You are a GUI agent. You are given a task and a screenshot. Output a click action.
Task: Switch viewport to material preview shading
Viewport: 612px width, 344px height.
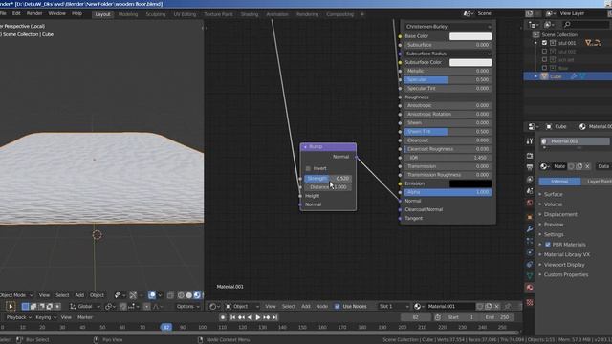[x=197, y=295]
